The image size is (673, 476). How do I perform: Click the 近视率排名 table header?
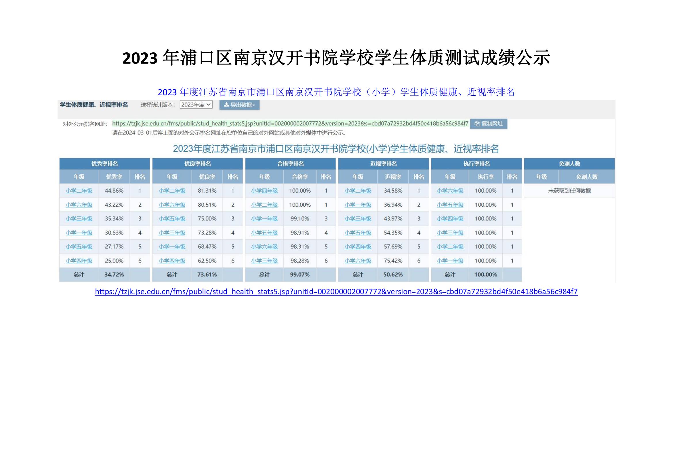pyautogui.click(x=383, y=164)
